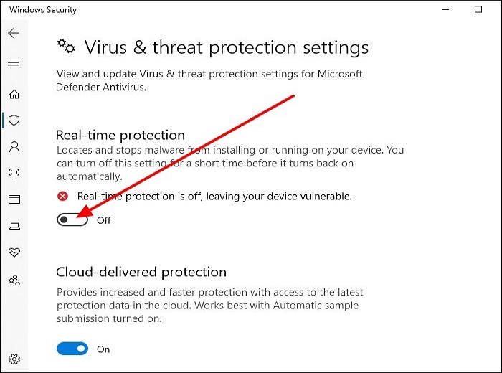Click the Real-time protection heading
This screenshot has width=502, height=373.
pyautogui.click(x=120, y=135)
